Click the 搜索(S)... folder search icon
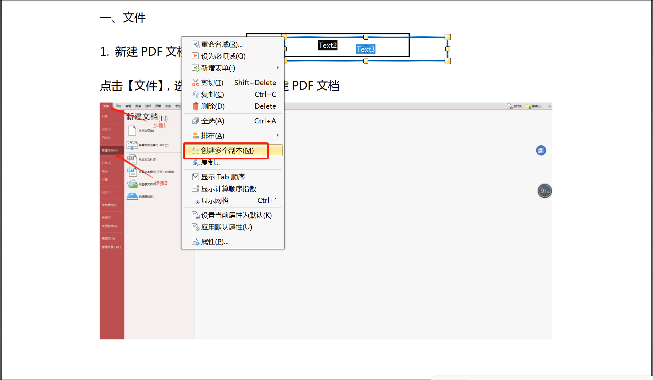 (528, 106)
